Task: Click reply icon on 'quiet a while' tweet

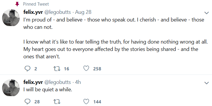Action: pyautogui.click(x=27, y=102)
